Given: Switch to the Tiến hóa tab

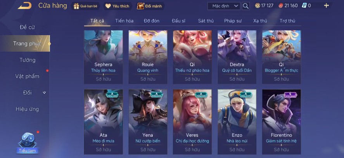Looking at the screenshot, I should (x=124, y=21).
